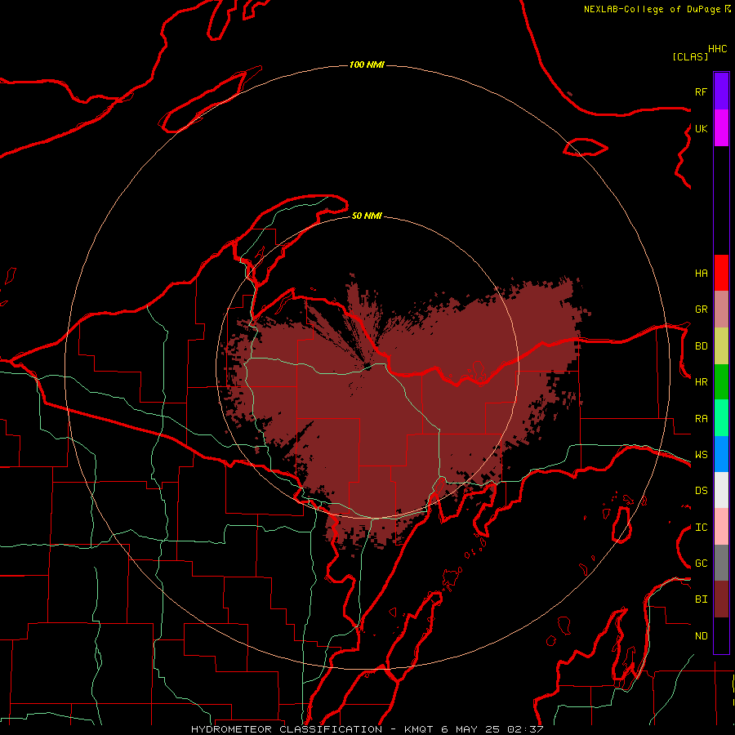Select the gray GC legend swatch

[x=721, y=563]
